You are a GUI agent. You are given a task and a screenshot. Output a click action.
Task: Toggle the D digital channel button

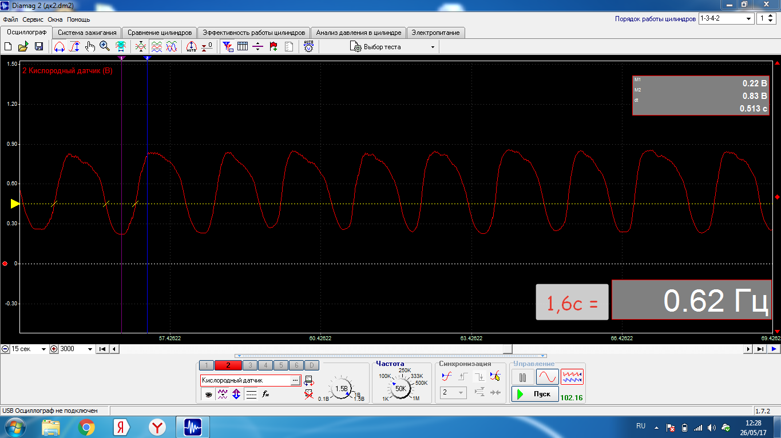(x=311, y=365)
